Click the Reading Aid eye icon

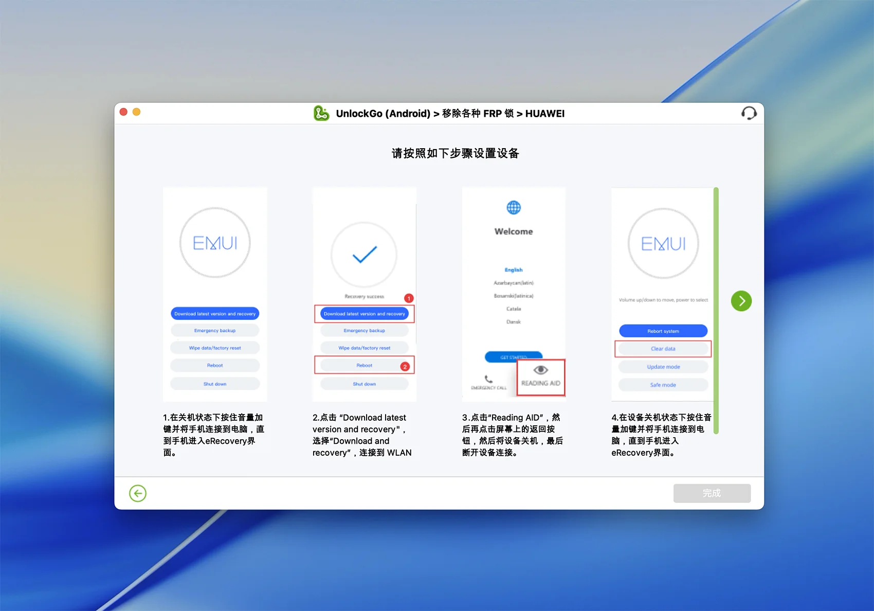coord(540,370)
